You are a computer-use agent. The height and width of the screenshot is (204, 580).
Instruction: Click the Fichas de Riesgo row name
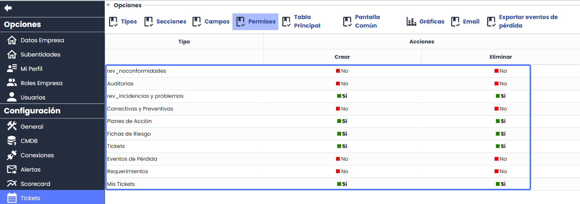pyautogui.click(x=129, y=134)
